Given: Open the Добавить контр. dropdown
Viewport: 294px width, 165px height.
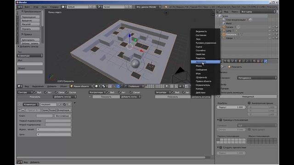Looking at the screenshot, I should [130, 97].
